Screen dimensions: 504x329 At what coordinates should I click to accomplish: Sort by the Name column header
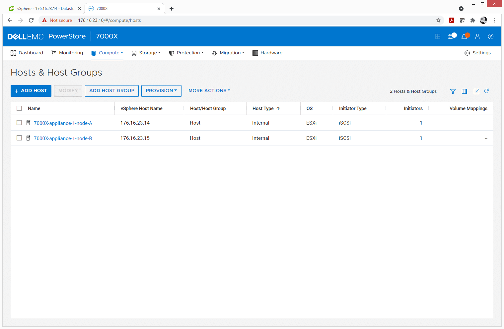(x=34, y=109)
